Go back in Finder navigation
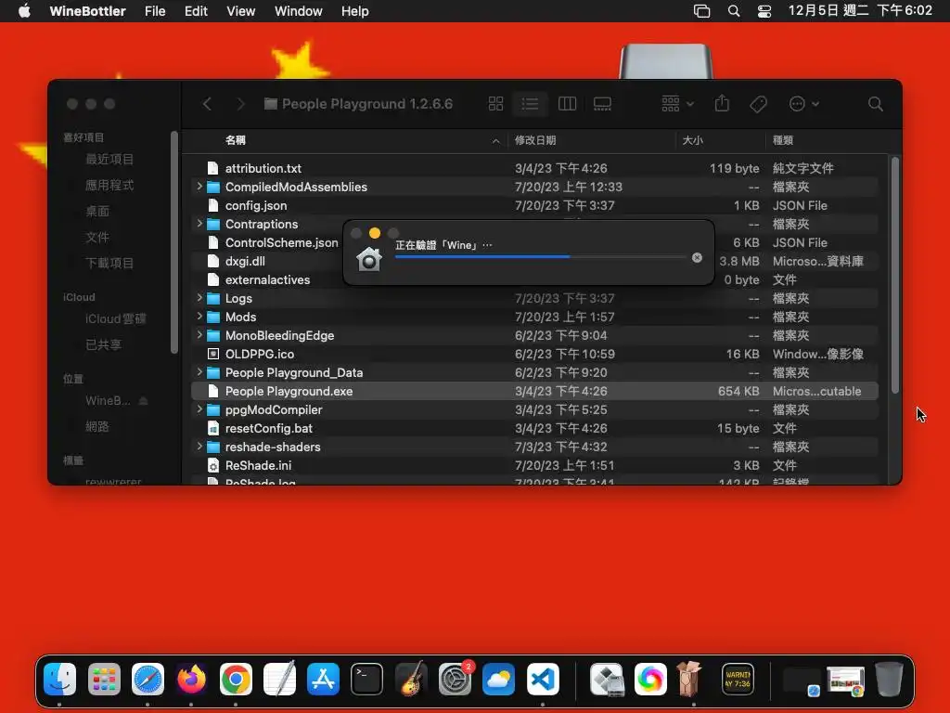 pyautogui.click(x=207, y=104)
